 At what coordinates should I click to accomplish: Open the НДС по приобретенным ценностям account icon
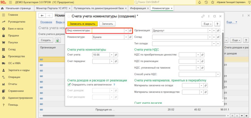pyautogui.click(x=202, y=55)
